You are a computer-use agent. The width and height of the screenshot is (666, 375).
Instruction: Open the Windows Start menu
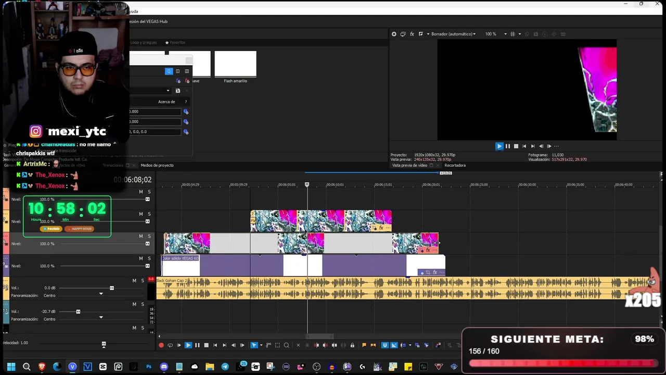pos(11,367)
